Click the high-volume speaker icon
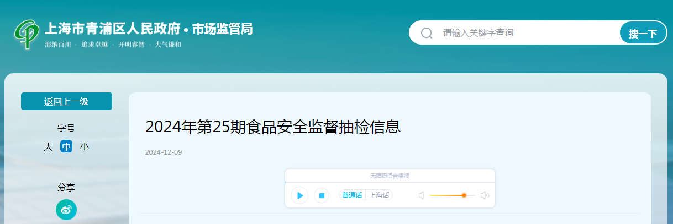The width and height of the screenshot is (673, 224). 485,195
